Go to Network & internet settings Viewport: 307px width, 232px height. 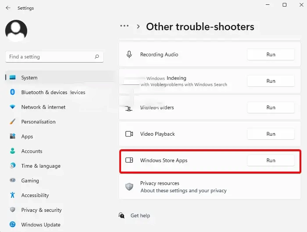[x=43, y=107]
